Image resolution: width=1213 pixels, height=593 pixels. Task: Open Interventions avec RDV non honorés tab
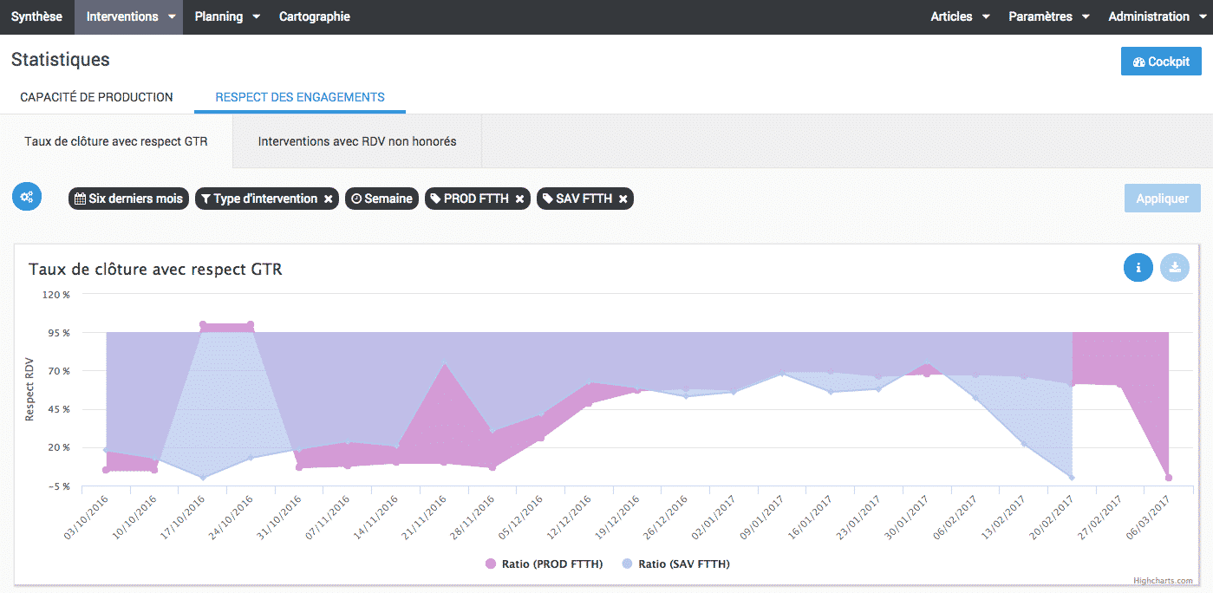click(x=356, y=141)
